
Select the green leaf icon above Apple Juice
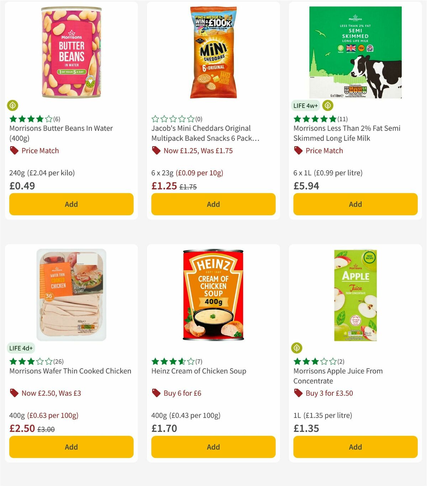click(297, 348)
